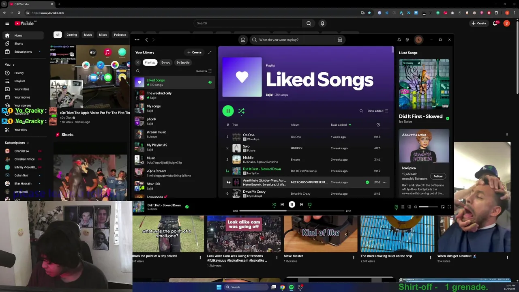Expand the Subscriptions section in the YouTube sidebar
519x292 pixels.
17,143
